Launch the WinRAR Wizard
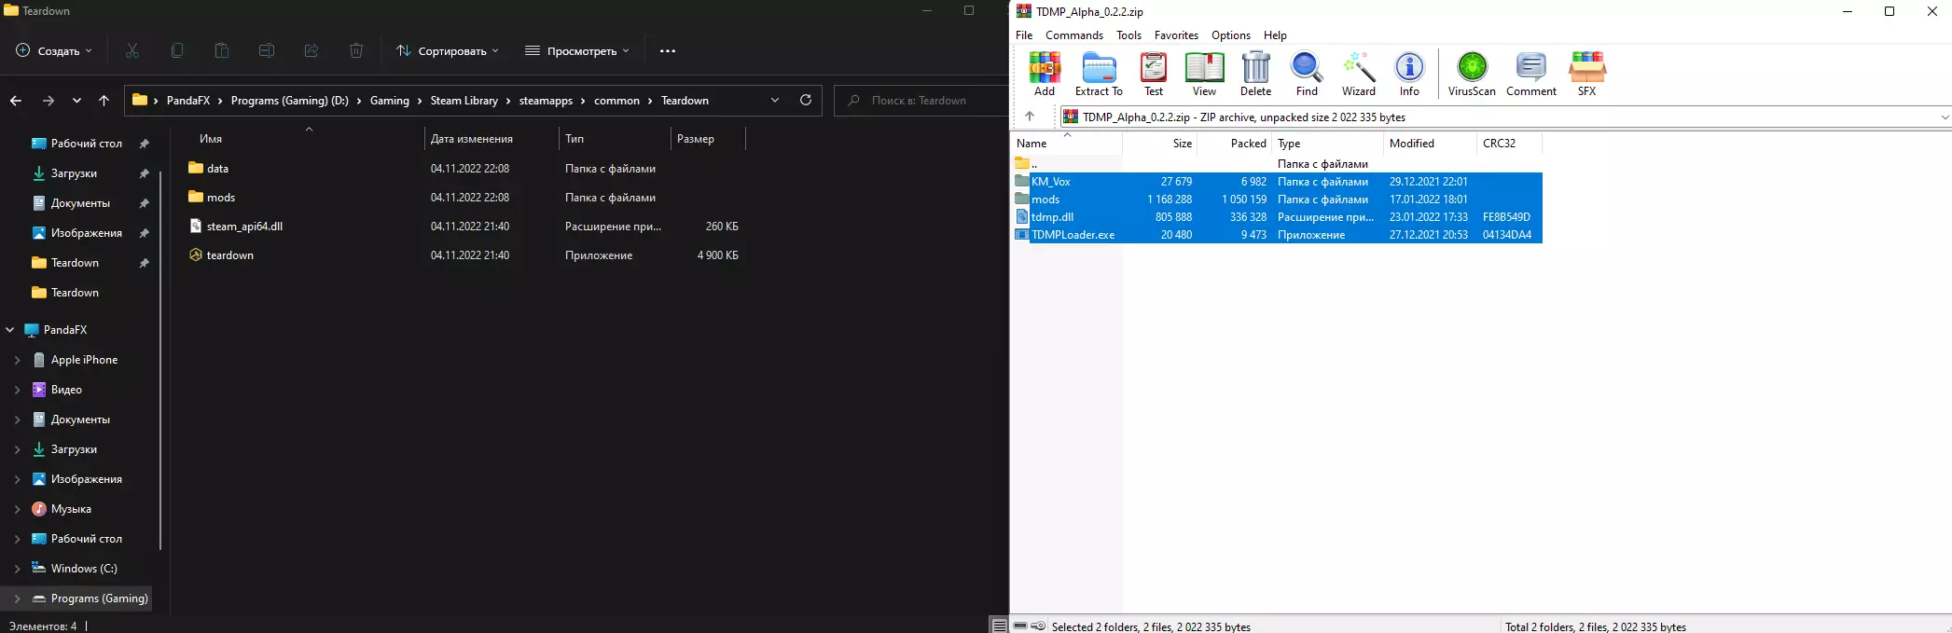1952x633 pixels. point(1359,74)
